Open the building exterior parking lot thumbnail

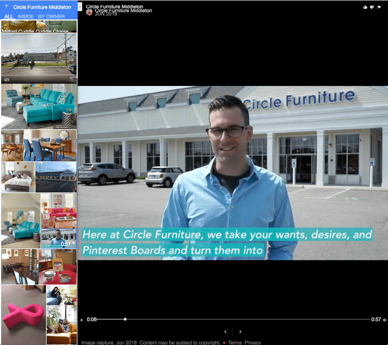(x=56, y=177)
